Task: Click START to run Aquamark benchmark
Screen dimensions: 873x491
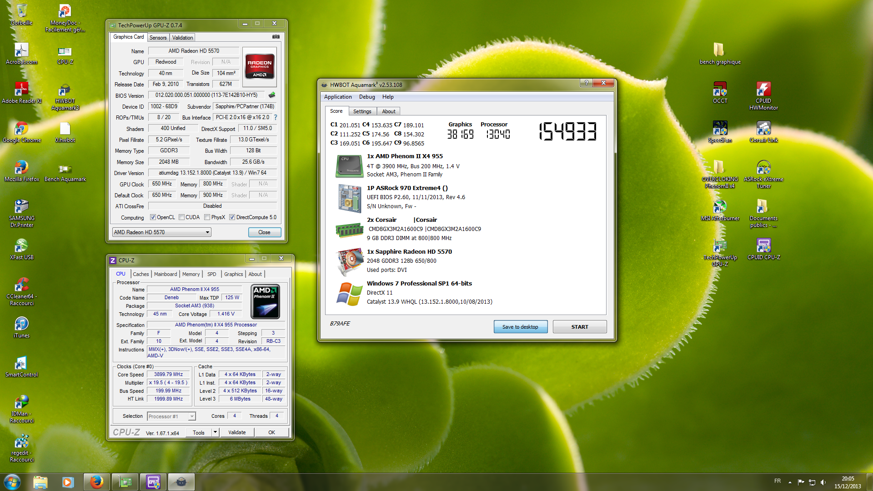Action: pos(579,327)
